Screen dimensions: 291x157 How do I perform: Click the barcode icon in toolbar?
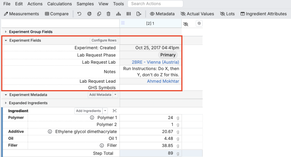tap(128, 14)
